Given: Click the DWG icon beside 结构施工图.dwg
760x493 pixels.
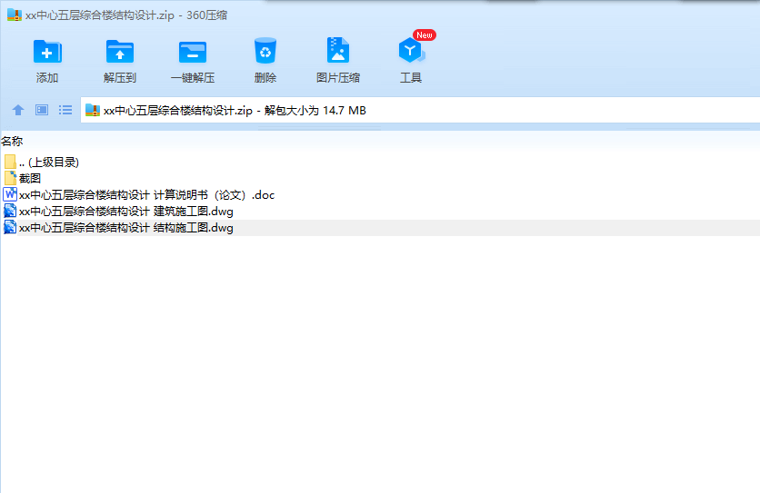Looking at the screenshot, I should tap(10, 228).
